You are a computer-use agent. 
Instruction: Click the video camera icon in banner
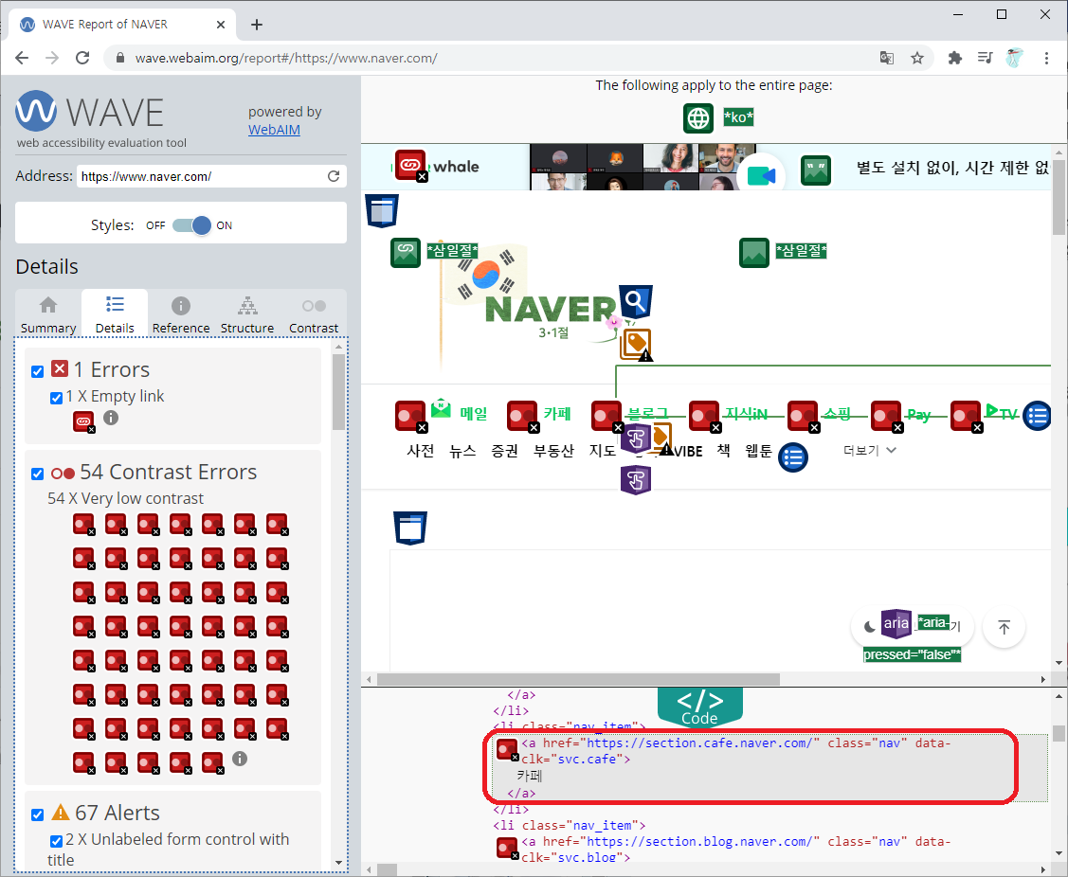click(762, 175)
